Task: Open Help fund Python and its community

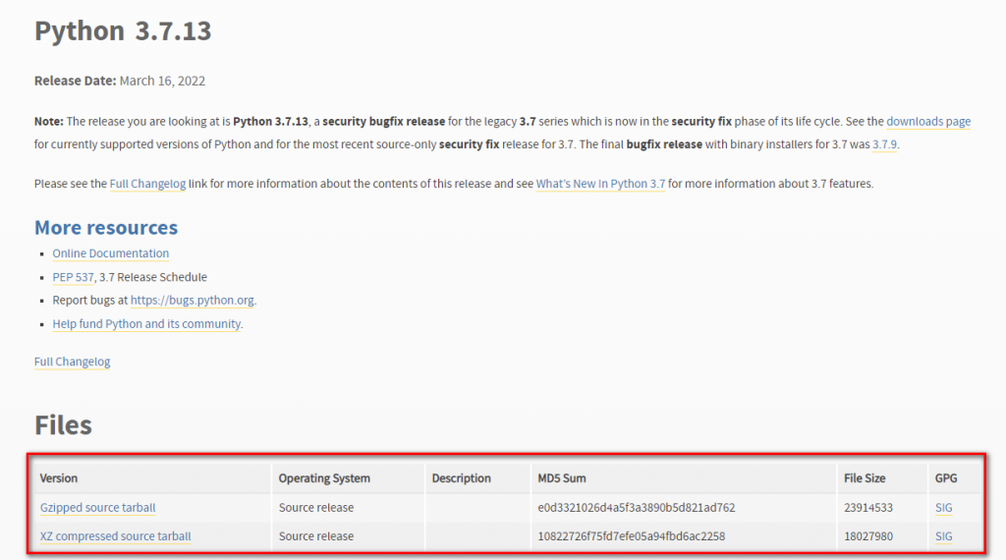Action: [146, 324]
